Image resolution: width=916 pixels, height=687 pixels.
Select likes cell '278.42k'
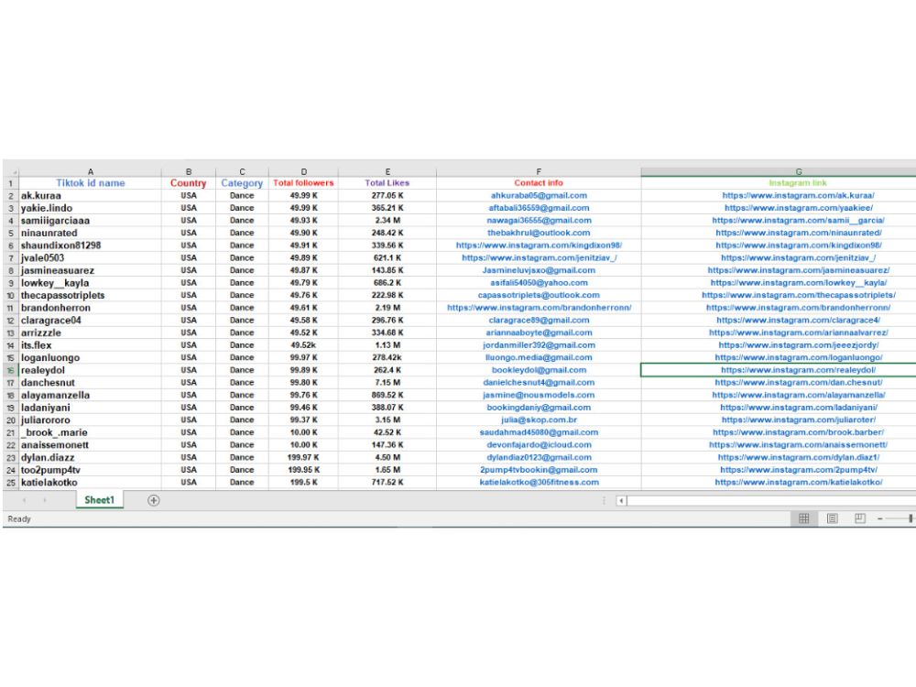coord(387,357)
